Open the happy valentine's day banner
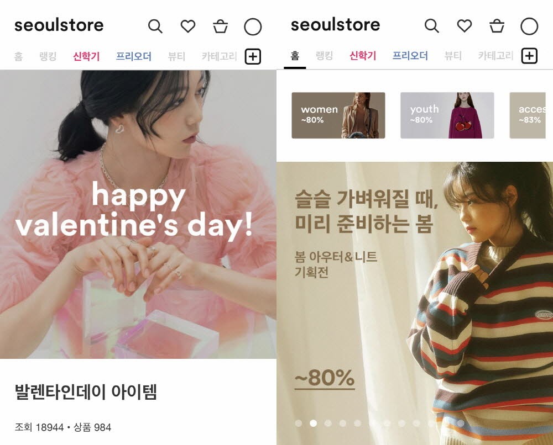Image resolution: width=553 pixels, height=445 pixels. 138,214
